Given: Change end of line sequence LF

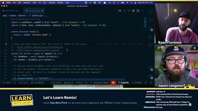Looking at the screenshot, I should click(x=86, y=83).
